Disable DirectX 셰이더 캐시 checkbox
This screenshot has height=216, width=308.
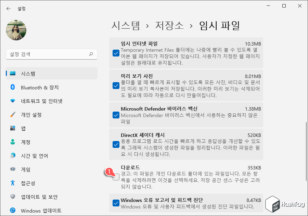[116, 144]
